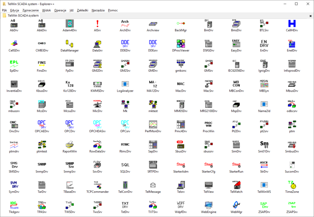The width and height of the screenshot is (314, 217).
Task: Click the TCPCommander icon
Action: point(97,185)
